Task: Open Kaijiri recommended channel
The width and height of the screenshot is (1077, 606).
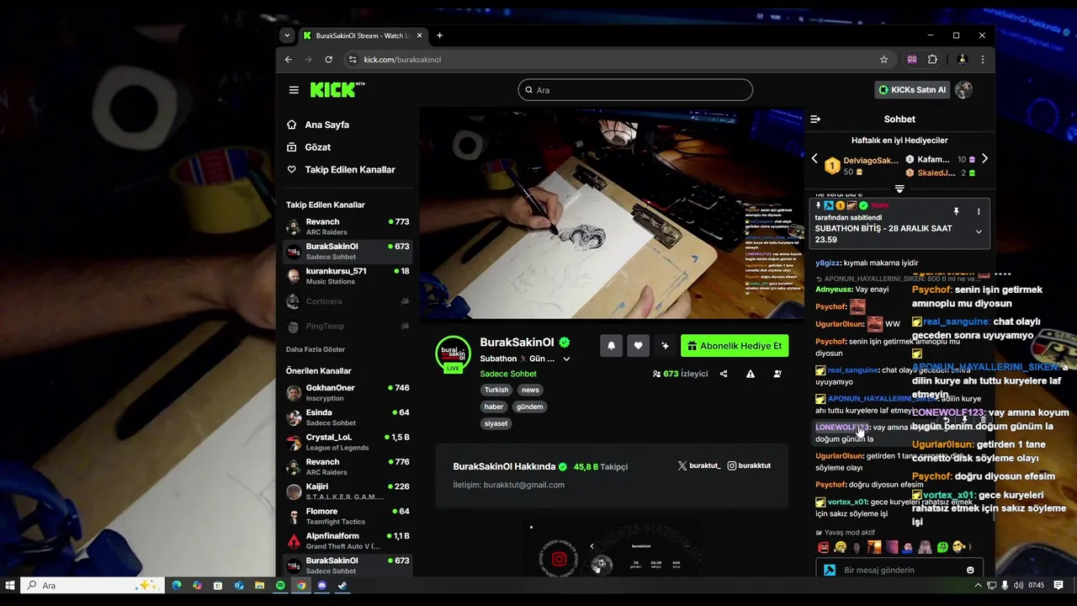Action: click(348, 492)
